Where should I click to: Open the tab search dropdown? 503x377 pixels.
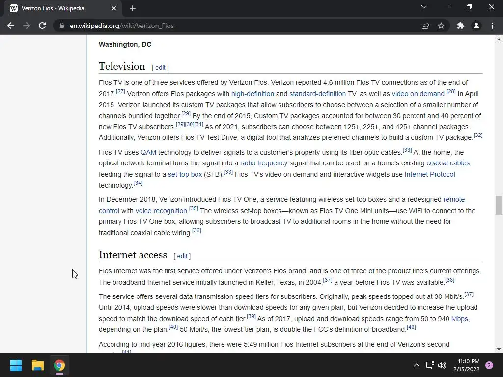tap(424, 7)
